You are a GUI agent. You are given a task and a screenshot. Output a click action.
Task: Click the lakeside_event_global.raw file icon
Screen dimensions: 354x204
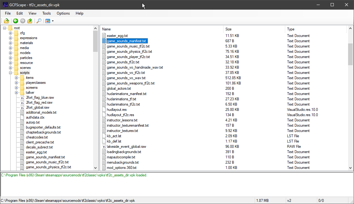tap(104, 147)
